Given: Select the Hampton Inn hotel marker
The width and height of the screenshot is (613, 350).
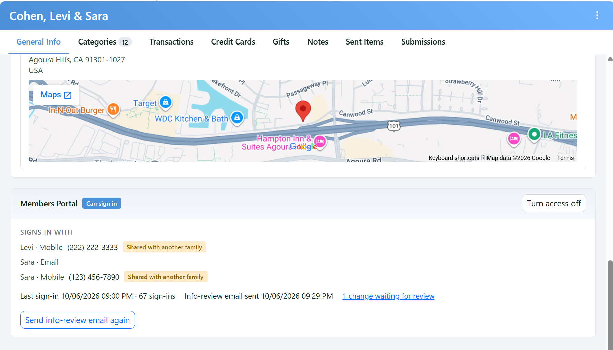Looking at the screenshot, I should click(320, 142).
